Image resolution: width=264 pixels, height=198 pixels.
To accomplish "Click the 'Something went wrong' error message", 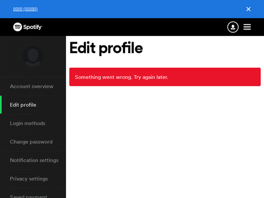I will pos(165,77).
